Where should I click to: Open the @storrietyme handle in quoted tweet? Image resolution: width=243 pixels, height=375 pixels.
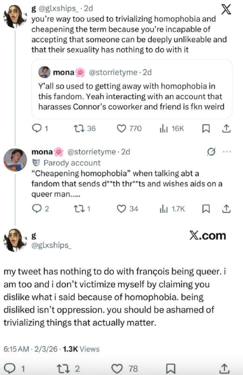(113, 73)
